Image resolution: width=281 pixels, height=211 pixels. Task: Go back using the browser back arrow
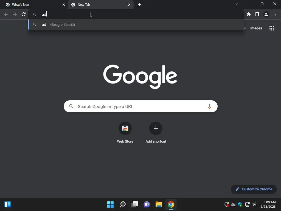pos(6,14)
